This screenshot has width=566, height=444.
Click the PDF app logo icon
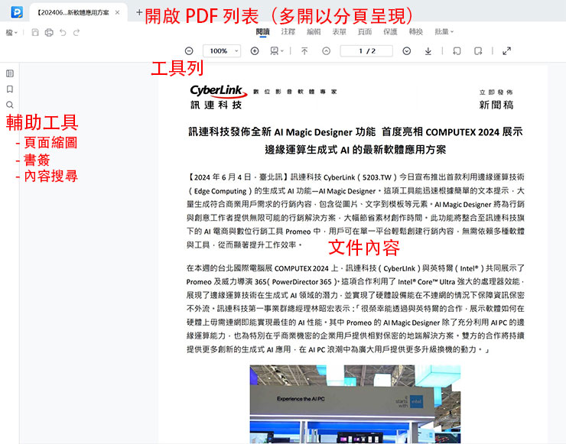click(x=17, y=12)
